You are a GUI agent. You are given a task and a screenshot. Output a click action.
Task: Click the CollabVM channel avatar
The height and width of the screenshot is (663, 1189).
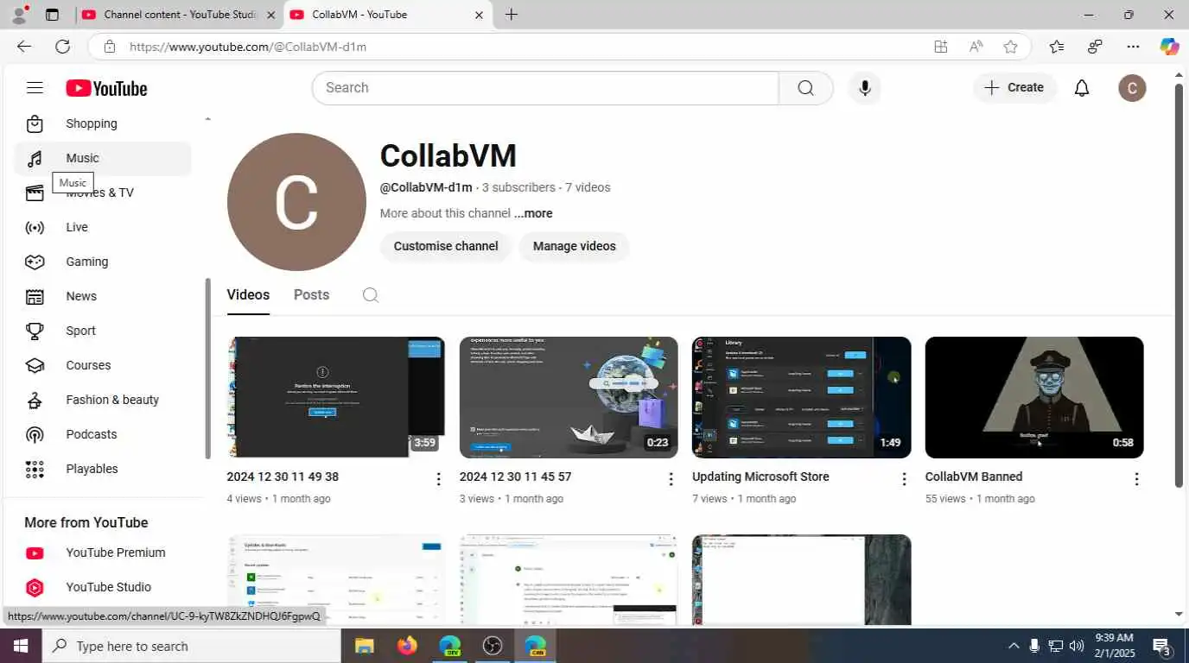pyautogui.click(x=296, y=202)
